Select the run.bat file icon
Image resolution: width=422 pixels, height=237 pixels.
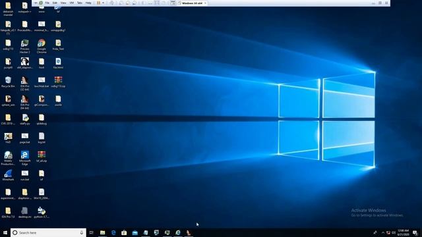pyautogui.click(x=25, y=175)
